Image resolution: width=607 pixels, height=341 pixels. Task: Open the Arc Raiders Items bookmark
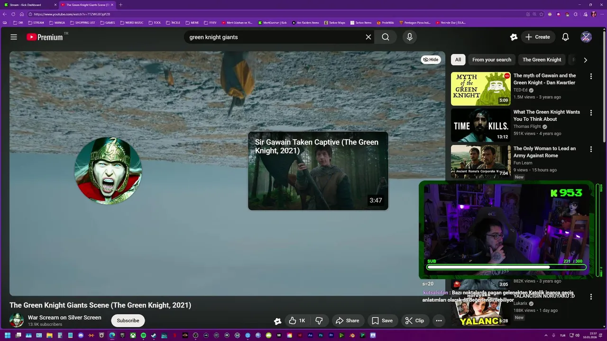tap(305, 22)
